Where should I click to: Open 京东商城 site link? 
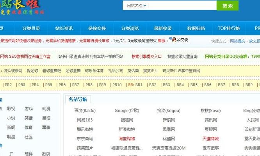point(85,138)
